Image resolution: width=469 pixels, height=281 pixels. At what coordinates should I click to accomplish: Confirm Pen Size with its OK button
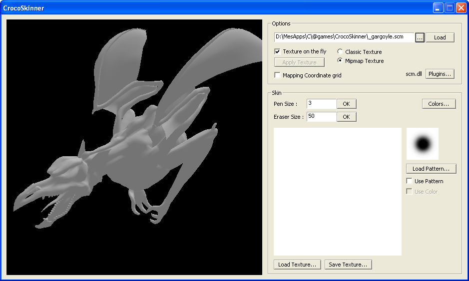(x=346, y=104)
